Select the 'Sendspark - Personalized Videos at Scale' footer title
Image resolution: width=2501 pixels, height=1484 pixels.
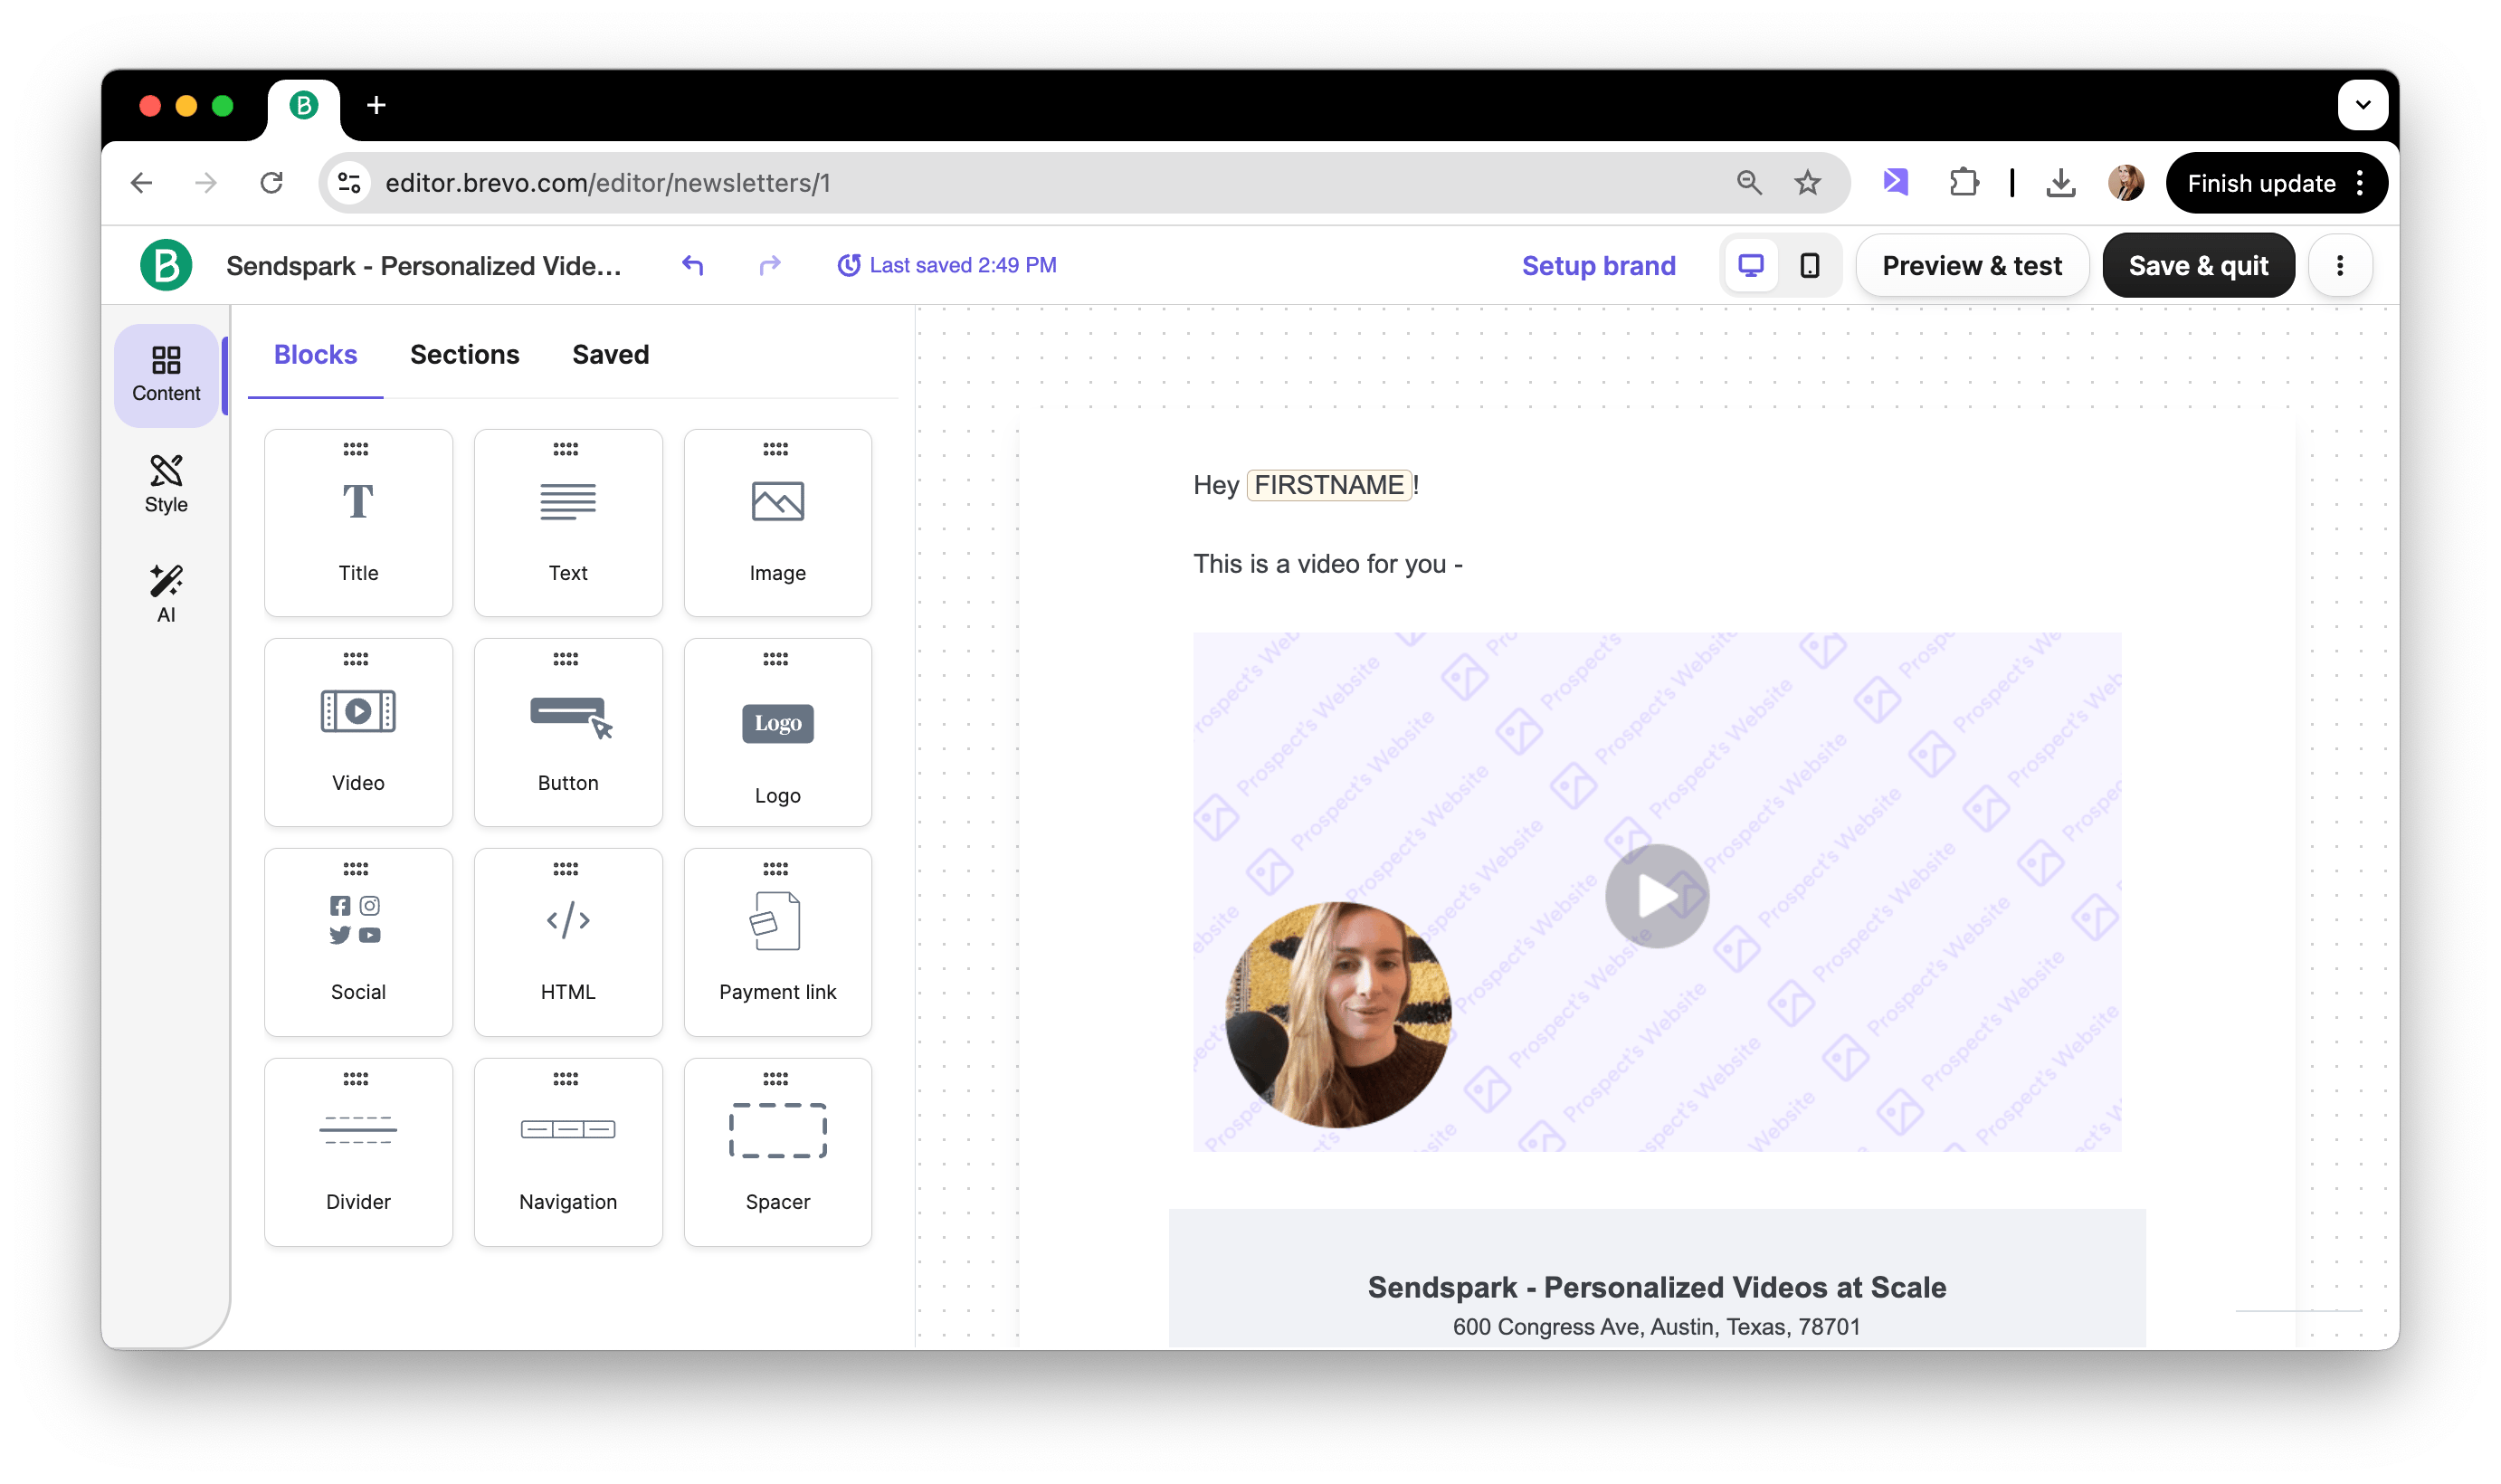tap(1656, 1287)
